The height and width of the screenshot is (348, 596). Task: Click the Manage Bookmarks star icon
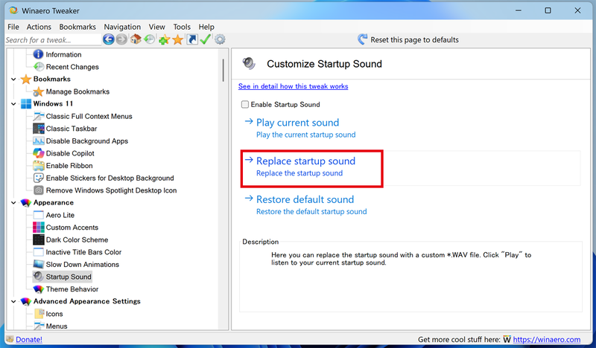pyautogui.click(x=39, y=91)
